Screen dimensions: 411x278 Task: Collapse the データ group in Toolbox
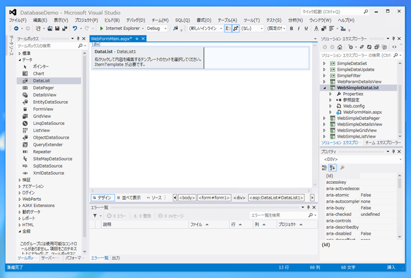point(20,60)
